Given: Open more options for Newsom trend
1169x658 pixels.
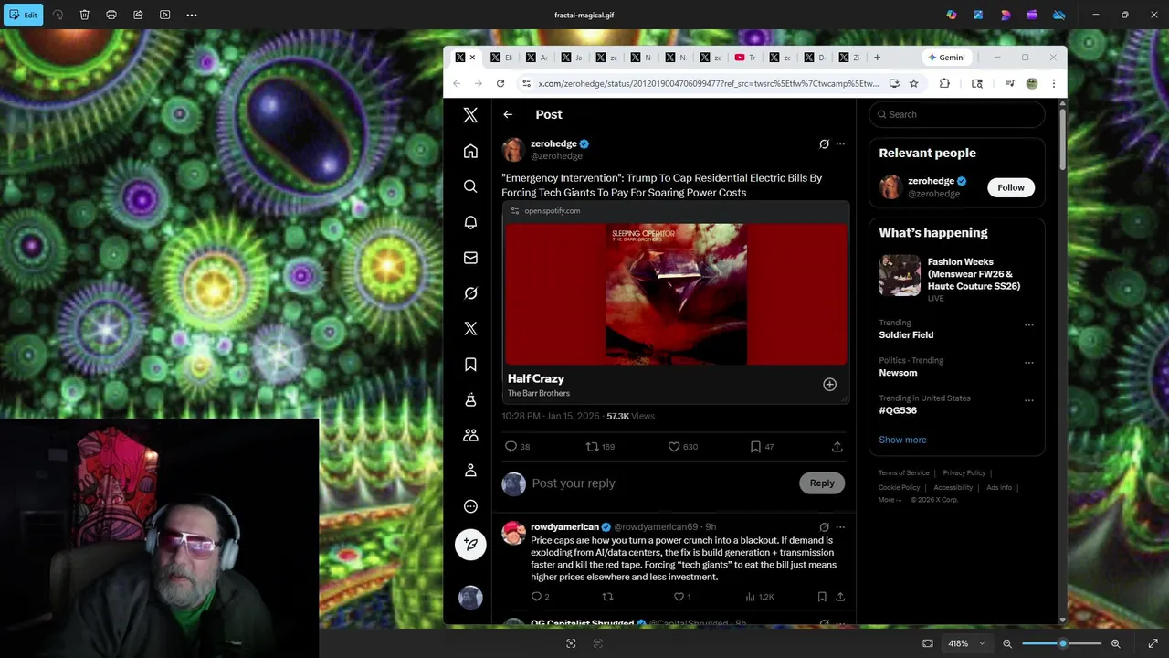Looking at the screenshot, I should coord(1028,362).
